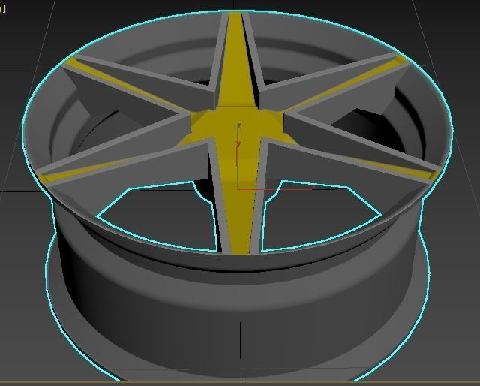Click the Z axis label of the gizmo

239,126
